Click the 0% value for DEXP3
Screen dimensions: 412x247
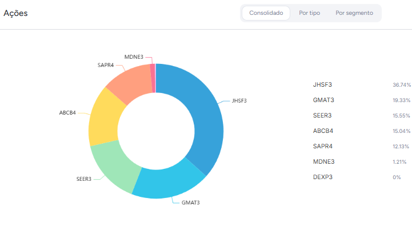[397, 177]
